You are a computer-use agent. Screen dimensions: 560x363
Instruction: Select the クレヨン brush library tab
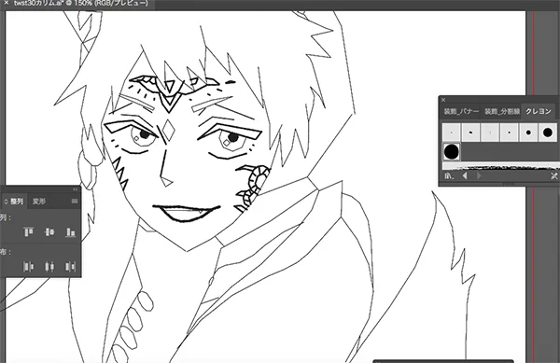pyautogui.click(x=539, y=111)
